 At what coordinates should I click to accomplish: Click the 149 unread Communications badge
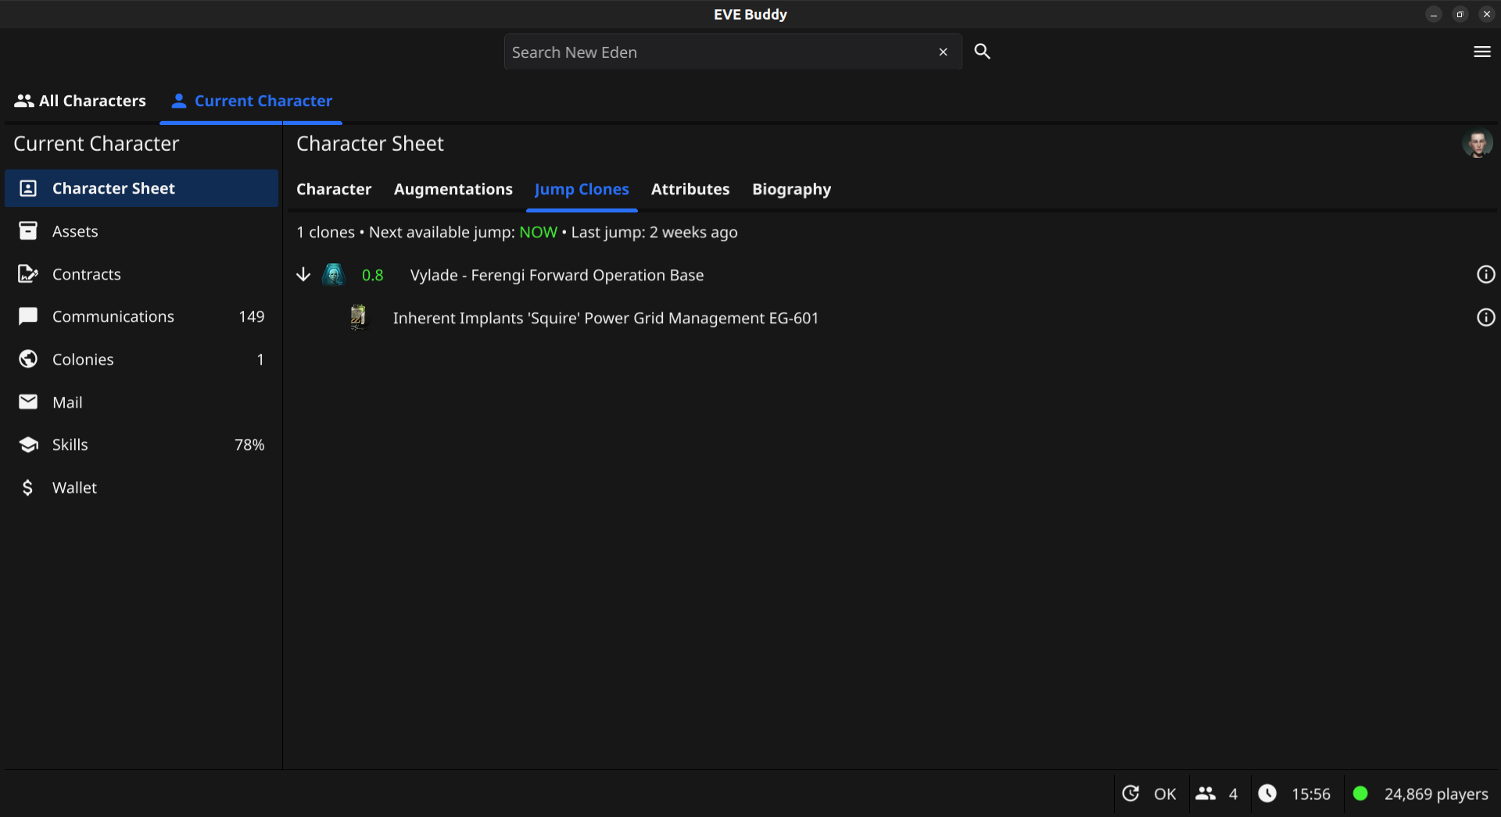click(252, 316)
